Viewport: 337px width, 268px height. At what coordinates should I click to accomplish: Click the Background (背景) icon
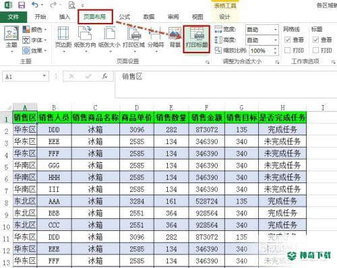175,37
